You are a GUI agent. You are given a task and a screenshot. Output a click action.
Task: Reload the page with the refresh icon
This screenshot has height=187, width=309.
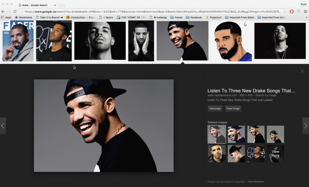[x=15, y=11]
